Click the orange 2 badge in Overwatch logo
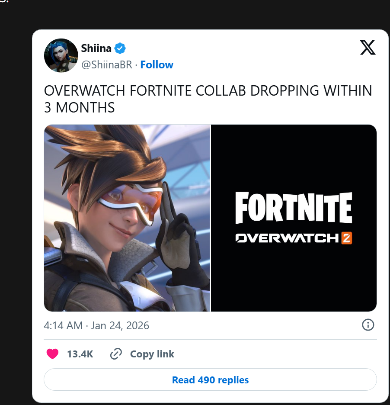Image resolution: width=390 pixels, height=405 pixels. click(x=346, y=238)
